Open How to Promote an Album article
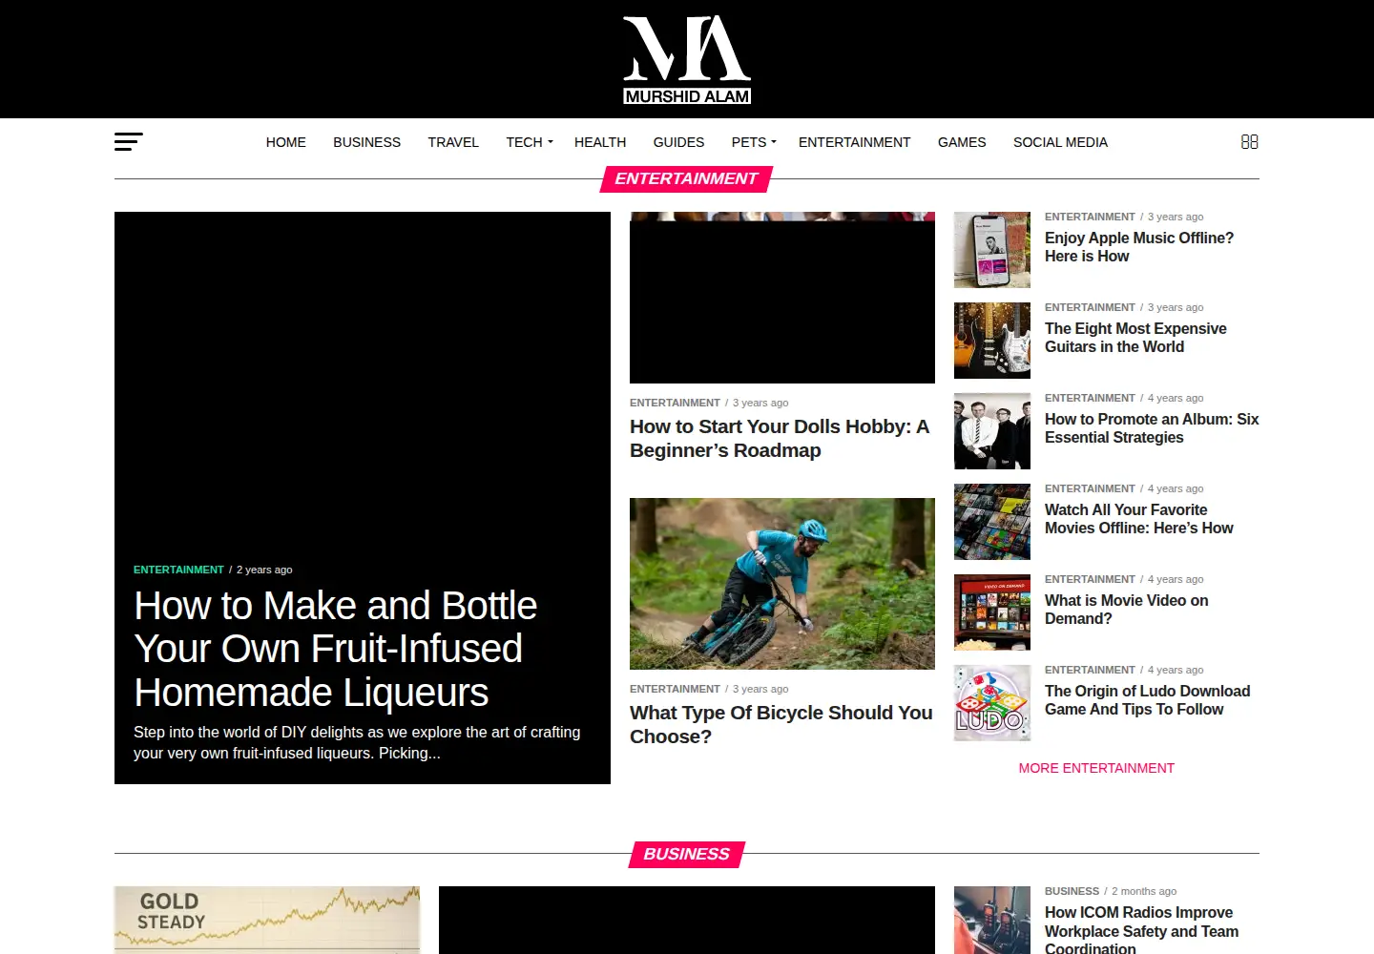Screen dimensions: 1374x954 pyautogui.click(x=1152, y=428)
